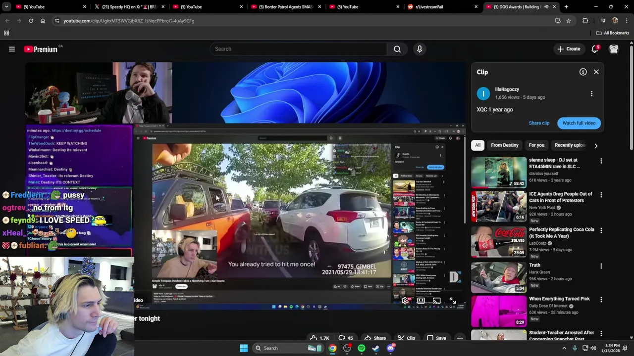Dislike the video showing 45
634x356 pixels.
click(346, 338)
